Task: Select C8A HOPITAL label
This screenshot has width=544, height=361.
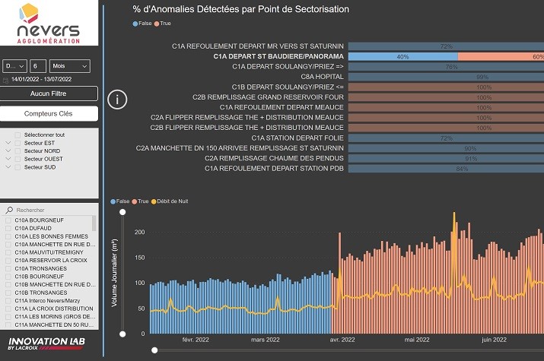Action: [x=323, y=77]
